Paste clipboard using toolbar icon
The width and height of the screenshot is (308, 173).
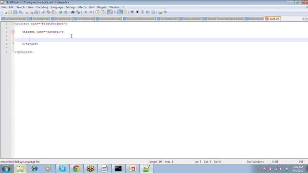(x=53, y=12)
